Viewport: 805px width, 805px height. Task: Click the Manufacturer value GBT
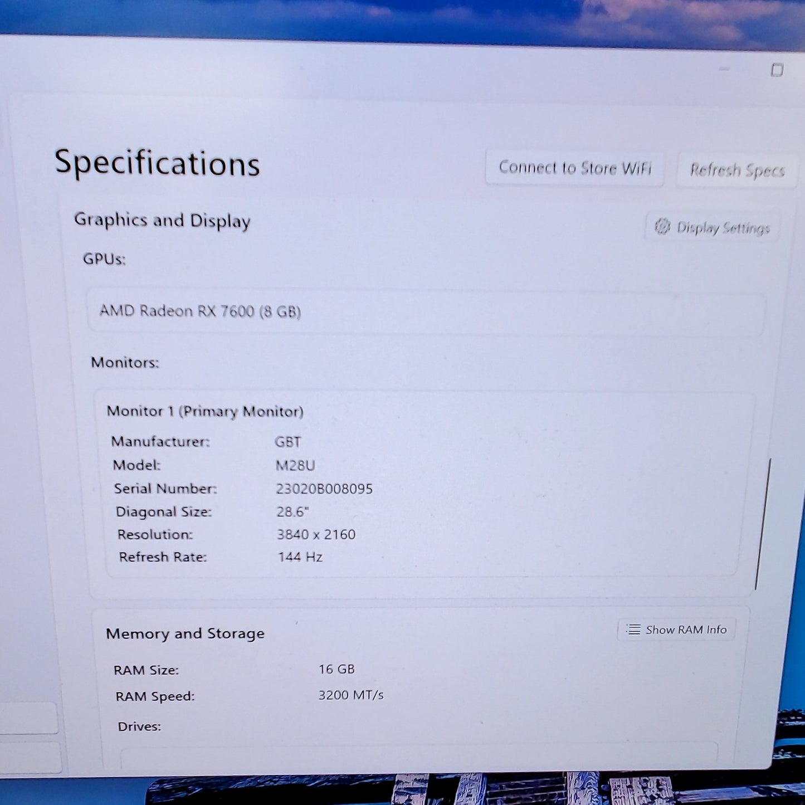click(287, 442)
